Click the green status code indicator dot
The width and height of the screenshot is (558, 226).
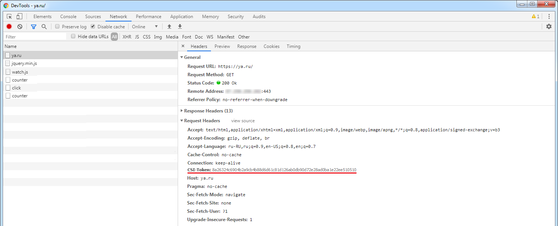219,83
